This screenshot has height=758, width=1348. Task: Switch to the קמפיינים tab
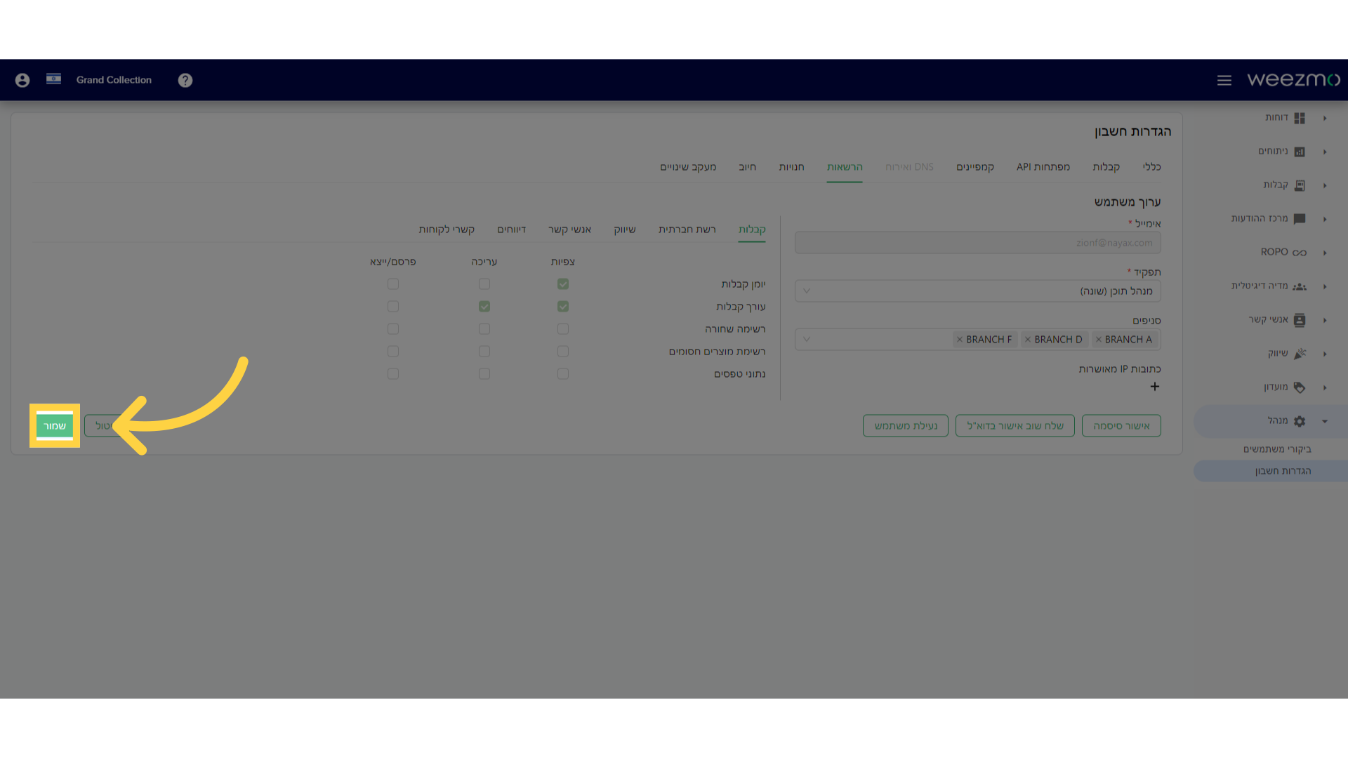pyautogui.click(x=975, y=167)
